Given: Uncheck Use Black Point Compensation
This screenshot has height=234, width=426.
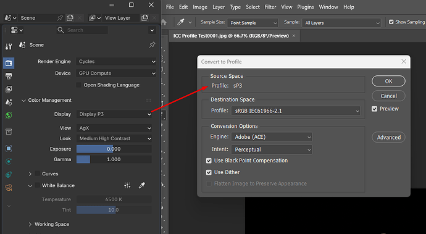Looking at the screenshot, I should click(x=209, y=161).
